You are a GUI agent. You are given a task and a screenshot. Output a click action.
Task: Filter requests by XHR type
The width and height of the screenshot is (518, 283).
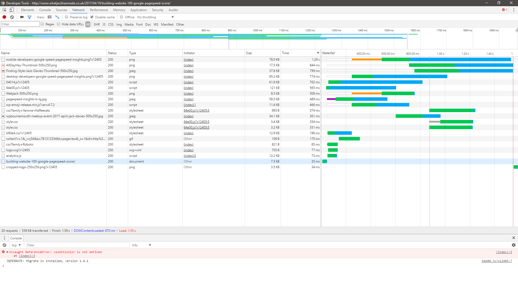[x=97, y=24]
